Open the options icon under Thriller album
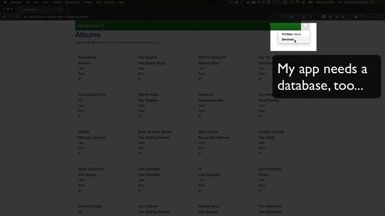The width and height of the screenshot is (385, 216). (79, 154)
